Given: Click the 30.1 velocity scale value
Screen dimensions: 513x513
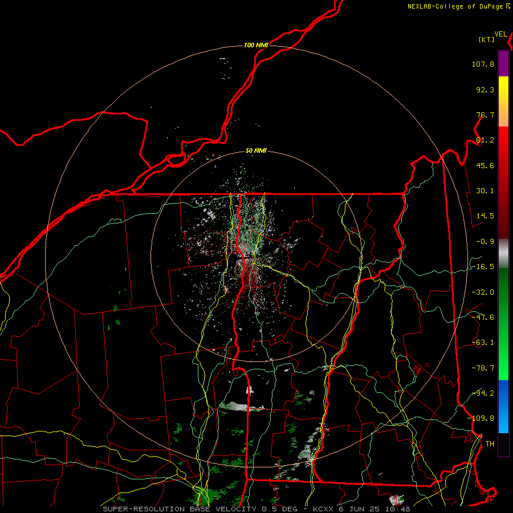Looking at the screenshot, I should (x=485, y=191).
